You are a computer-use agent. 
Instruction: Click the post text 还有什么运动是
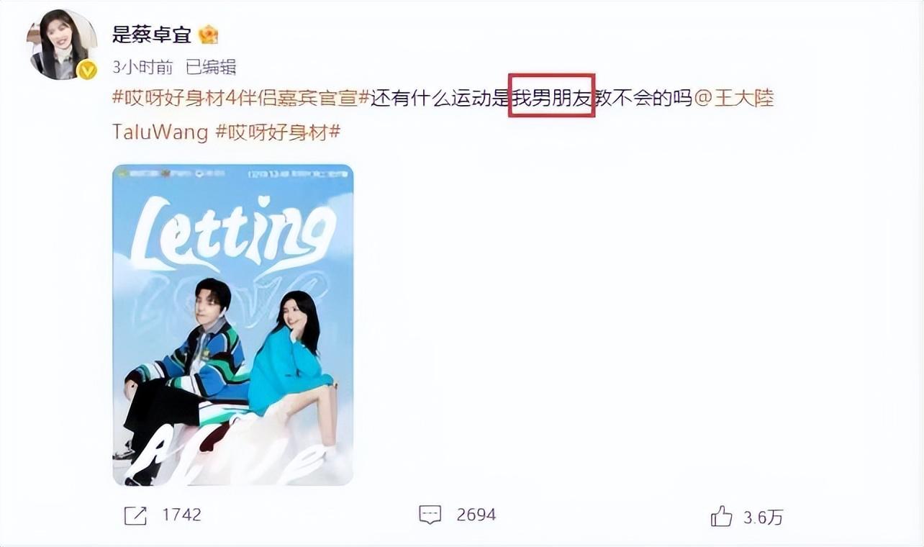(440, 98)
